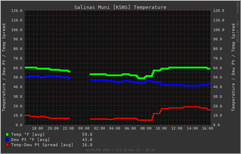
Task: Click the red arrow at x-axis right end
Action: click(x=212, y=125)
